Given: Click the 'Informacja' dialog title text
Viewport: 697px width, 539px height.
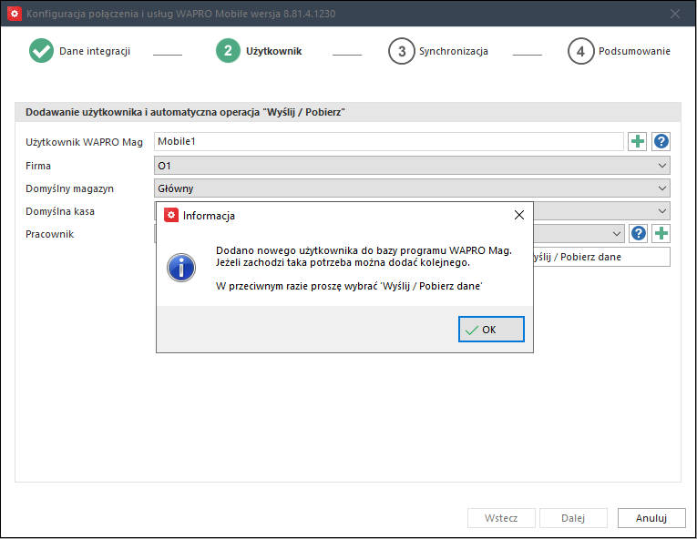Looking at the screenshot, I should click(209, 216).
